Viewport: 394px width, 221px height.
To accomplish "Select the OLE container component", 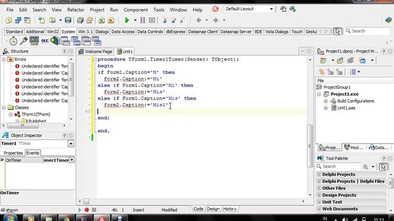I will pos(45,41).
